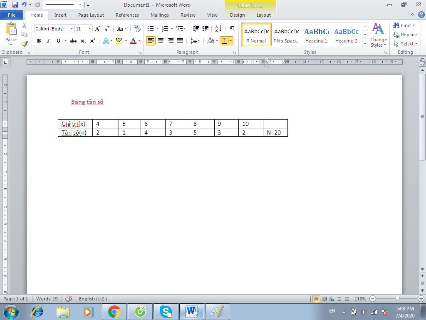
Task: Open the font size dropdown
Action: [89, 29]
